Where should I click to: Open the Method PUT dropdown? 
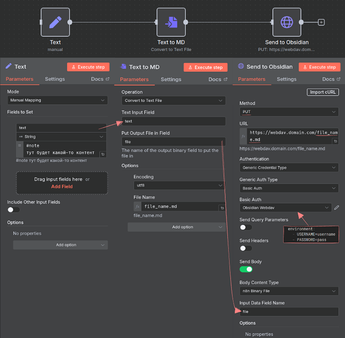pyautogui.click(x=289, y=112)
